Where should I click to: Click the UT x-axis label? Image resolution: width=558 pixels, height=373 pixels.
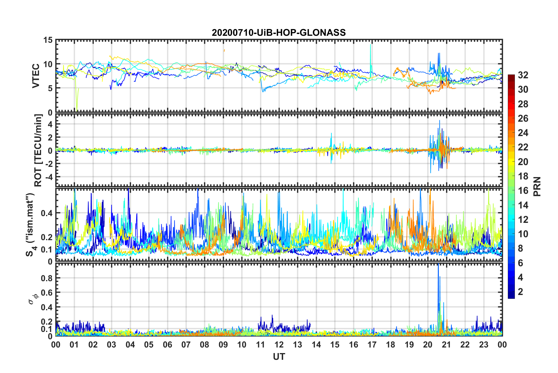(279, 357)
